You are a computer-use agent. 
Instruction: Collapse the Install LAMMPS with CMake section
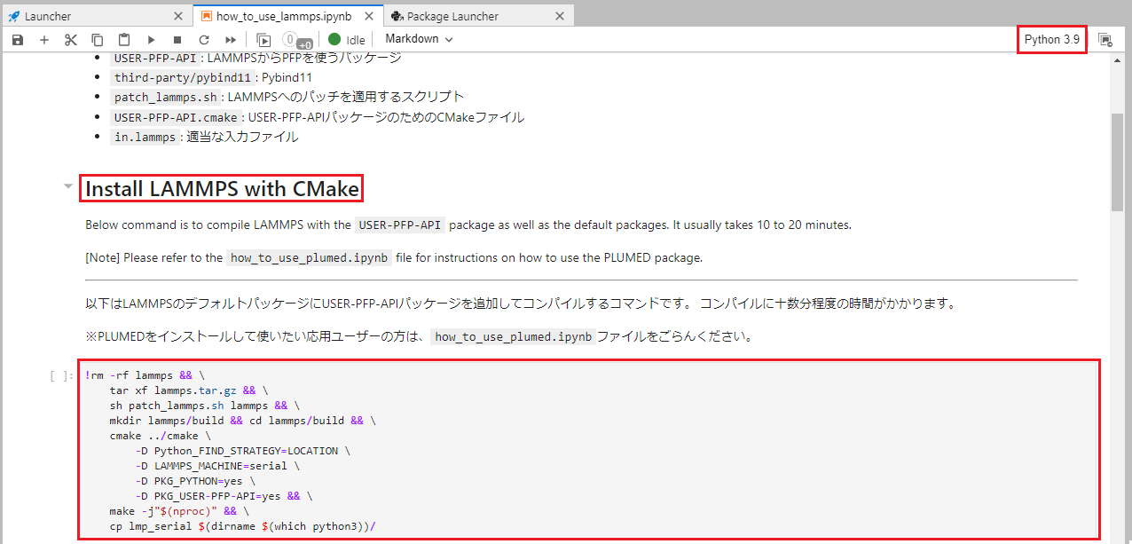tap(67, 185)
